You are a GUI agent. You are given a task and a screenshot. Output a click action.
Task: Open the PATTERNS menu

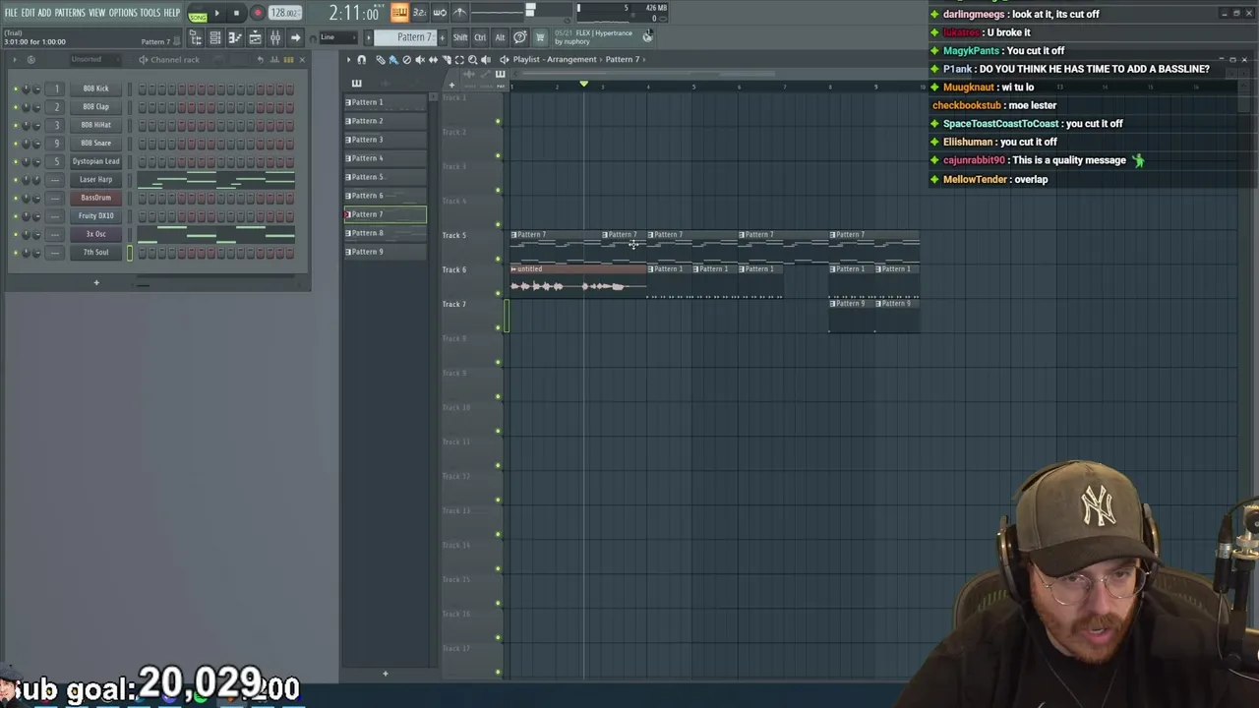pyautogui.click(x=70, y=13)
